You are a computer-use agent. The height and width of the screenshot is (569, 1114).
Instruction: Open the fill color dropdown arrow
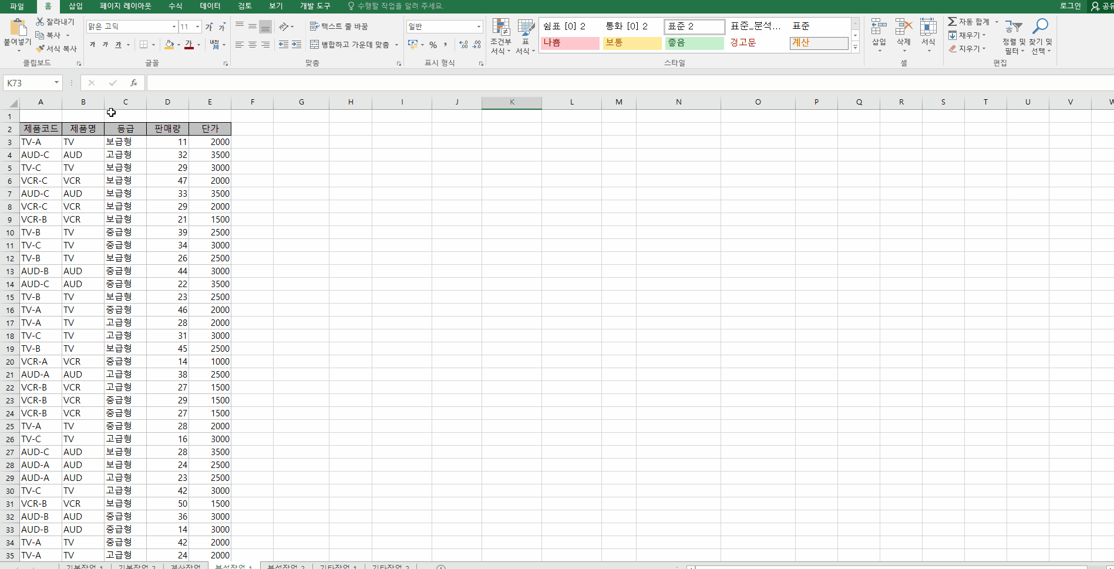[179, 45]
